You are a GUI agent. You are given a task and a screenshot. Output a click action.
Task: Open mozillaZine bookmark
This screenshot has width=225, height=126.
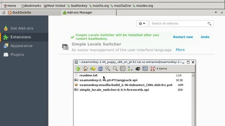[121, 6]
